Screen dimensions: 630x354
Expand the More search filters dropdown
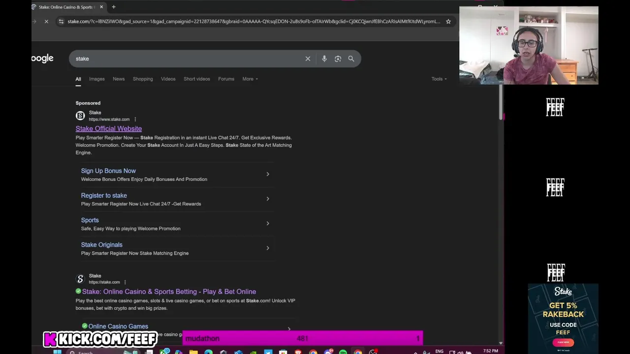[250, 79]
